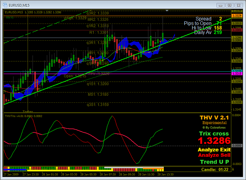Click the THV V 2.1 heading
Viewport: 246px width, 180px height.
[214, 117]
